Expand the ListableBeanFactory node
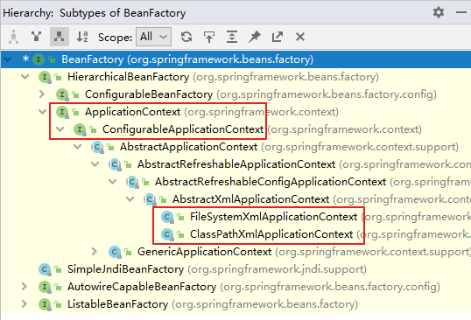Screen dimensions: 471x320 [25, 303]
